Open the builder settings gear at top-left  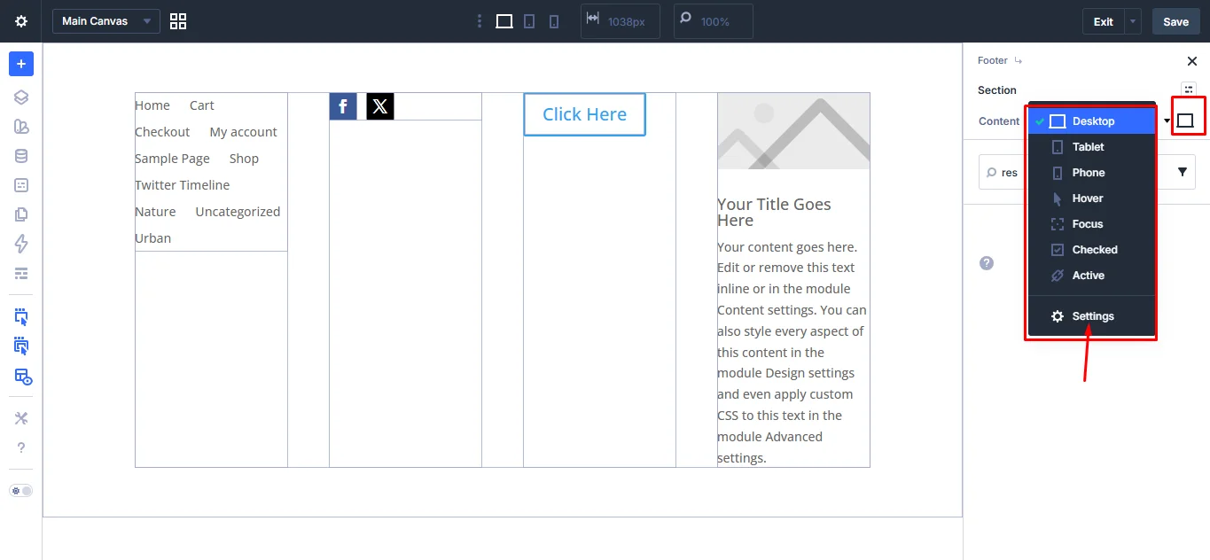(21, 21)
